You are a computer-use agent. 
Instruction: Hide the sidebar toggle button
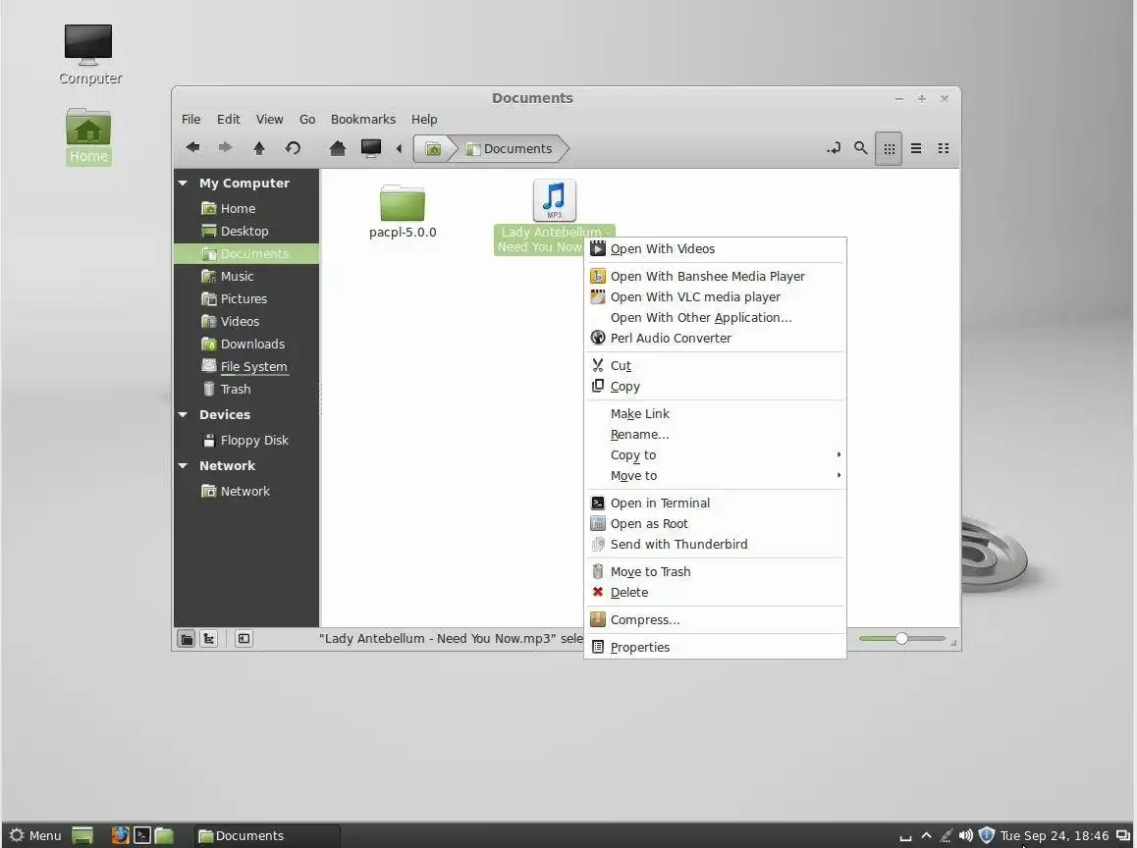tap(244, 639)
